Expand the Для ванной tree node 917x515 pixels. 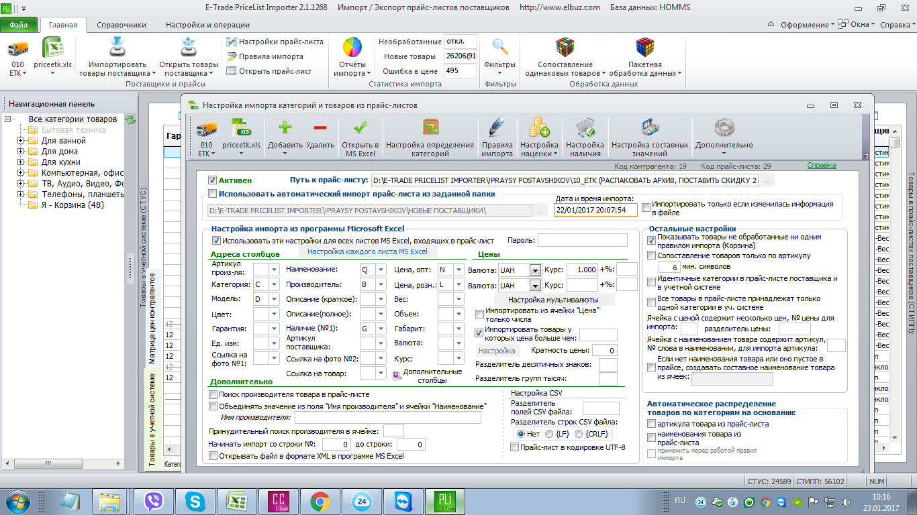[x=21, y=141]
